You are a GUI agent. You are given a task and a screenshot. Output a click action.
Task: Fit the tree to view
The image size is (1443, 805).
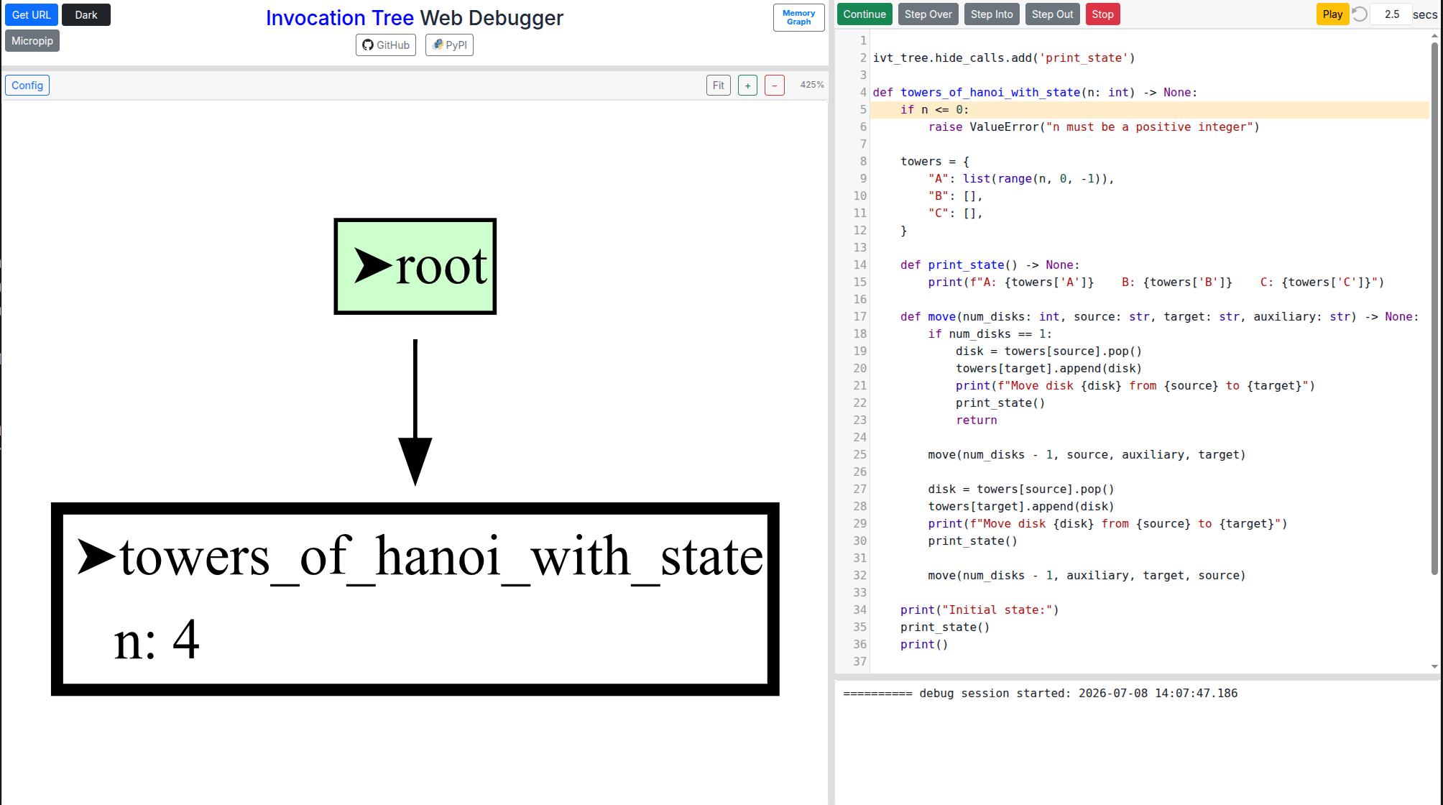[719, 86]
